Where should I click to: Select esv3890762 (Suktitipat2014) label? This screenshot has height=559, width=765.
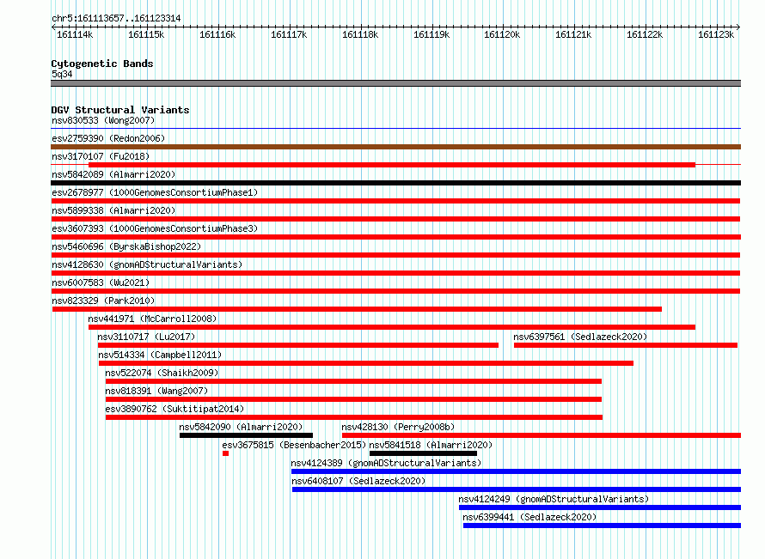tap(174, 409)
